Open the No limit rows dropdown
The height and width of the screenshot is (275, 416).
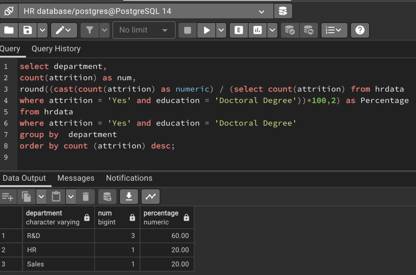[144, 30]
